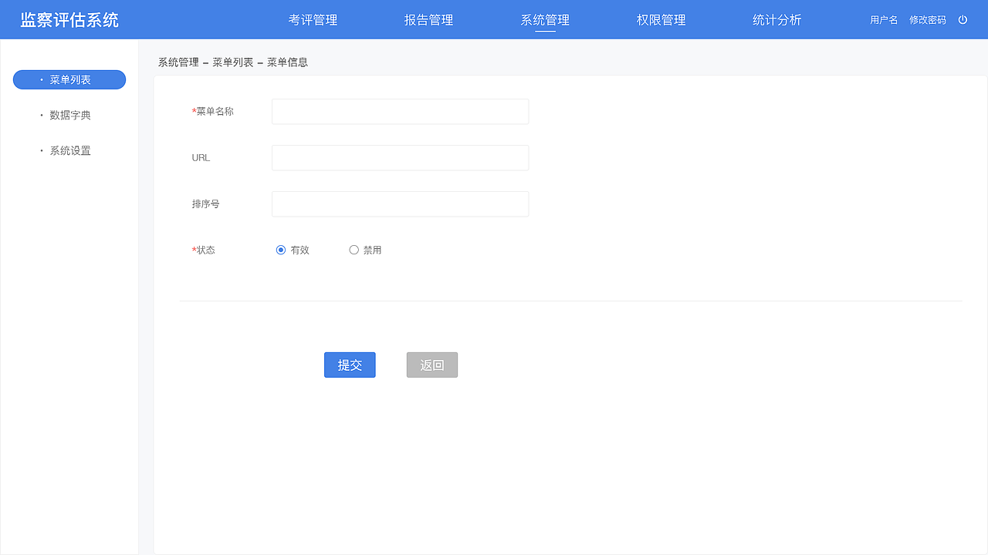Click the 菜单名称 input field
Screen dimensions: 988x555
click(x=399, y=111)
